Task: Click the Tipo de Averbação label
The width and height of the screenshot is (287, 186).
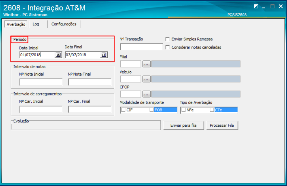Action: [x=196, y=103]
